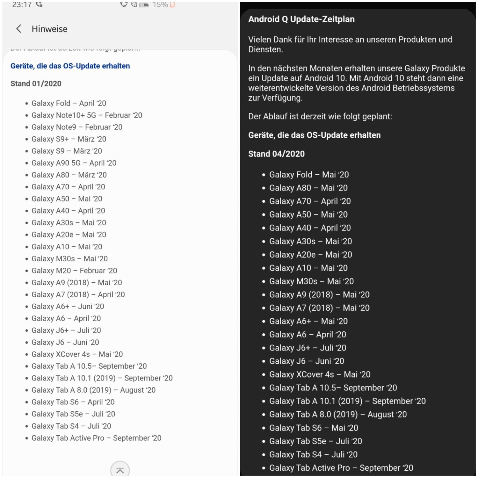Tap the 'Galaxy S9+ – März '20' item
Screen dimensions: 478x478
[69, 139]
